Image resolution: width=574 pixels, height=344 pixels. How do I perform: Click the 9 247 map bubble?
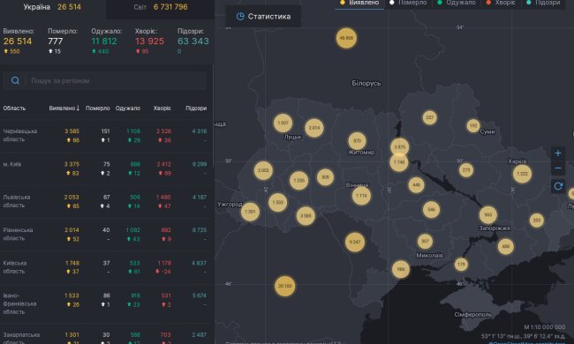pyautogui.click(x=355, y=242)
